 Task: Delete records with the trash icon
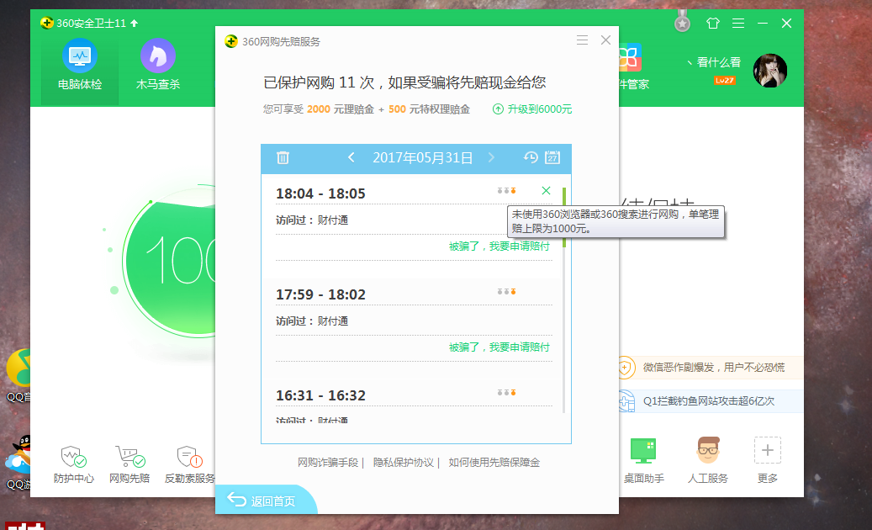pyautogui.click(x=283, y=158)
